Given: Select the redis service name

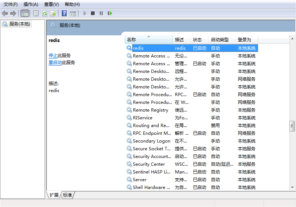Looking at the screenshot, I should tap(138, 48).
